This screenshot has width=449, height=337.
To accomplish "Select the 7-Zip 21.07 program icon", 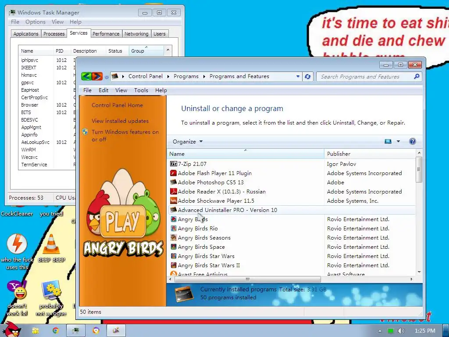I will [x=173, y=164].
